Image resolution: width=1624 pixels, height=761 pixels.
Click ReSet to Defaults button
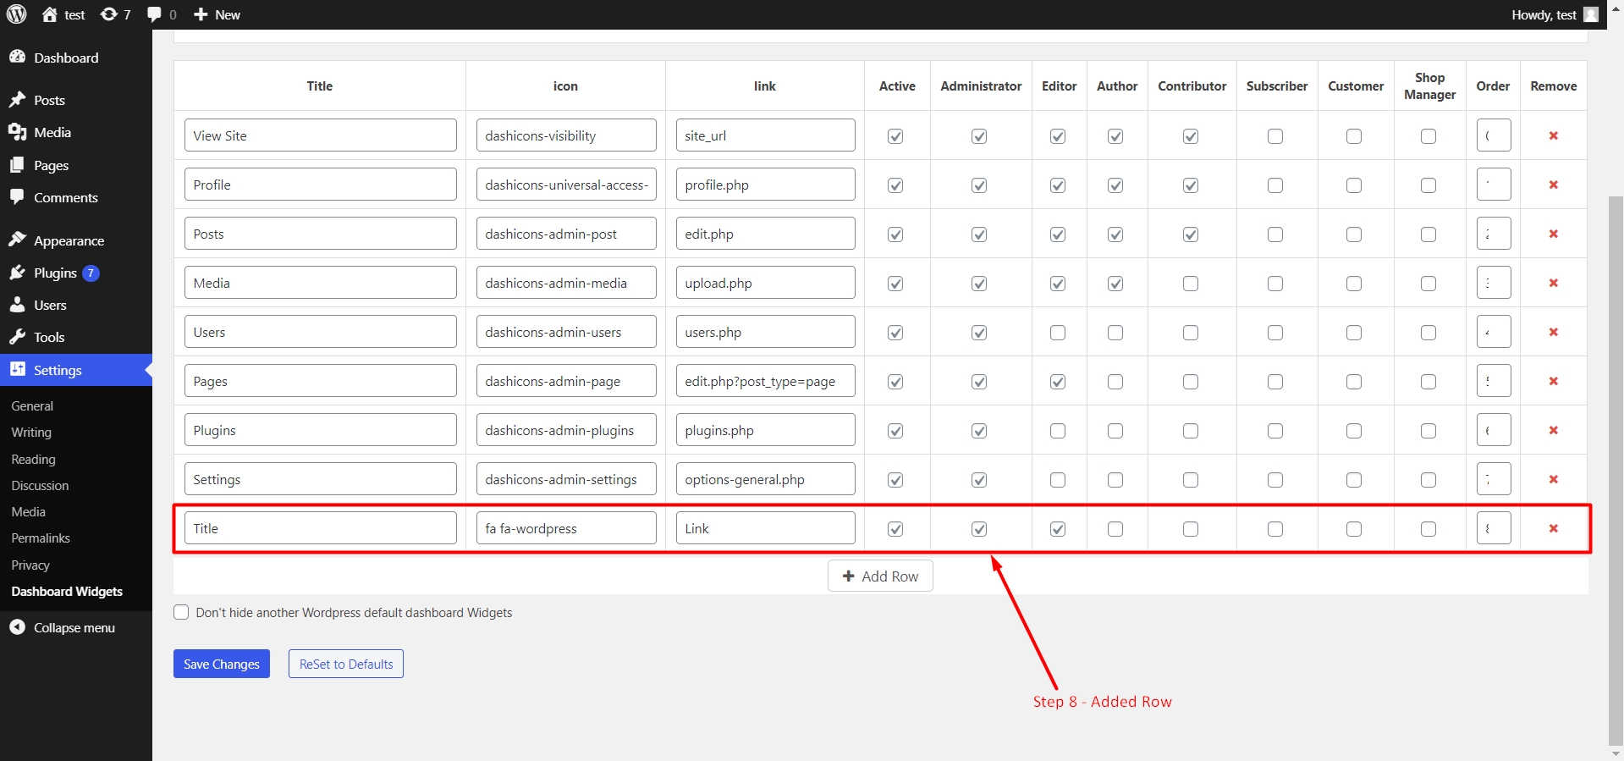[346, 664]
